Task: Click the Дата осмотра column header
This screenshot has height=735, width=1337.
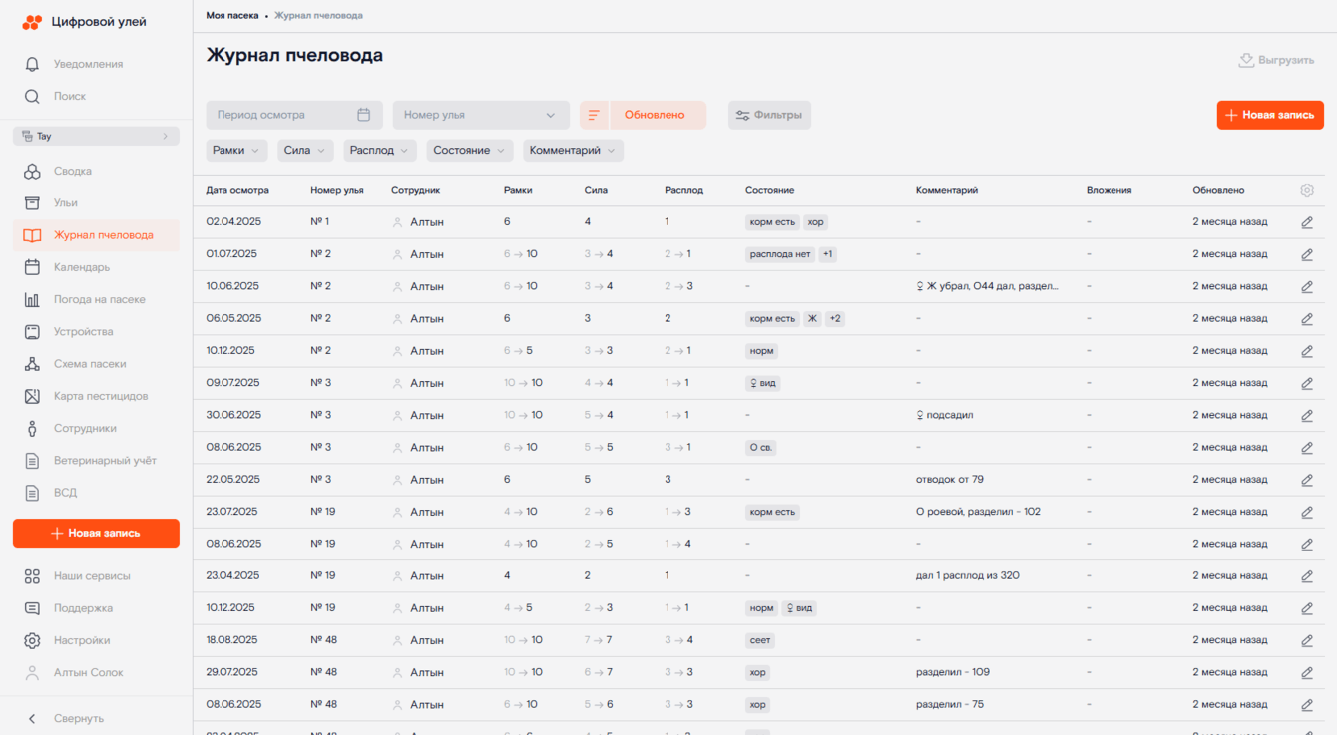Action: (237, 190)
